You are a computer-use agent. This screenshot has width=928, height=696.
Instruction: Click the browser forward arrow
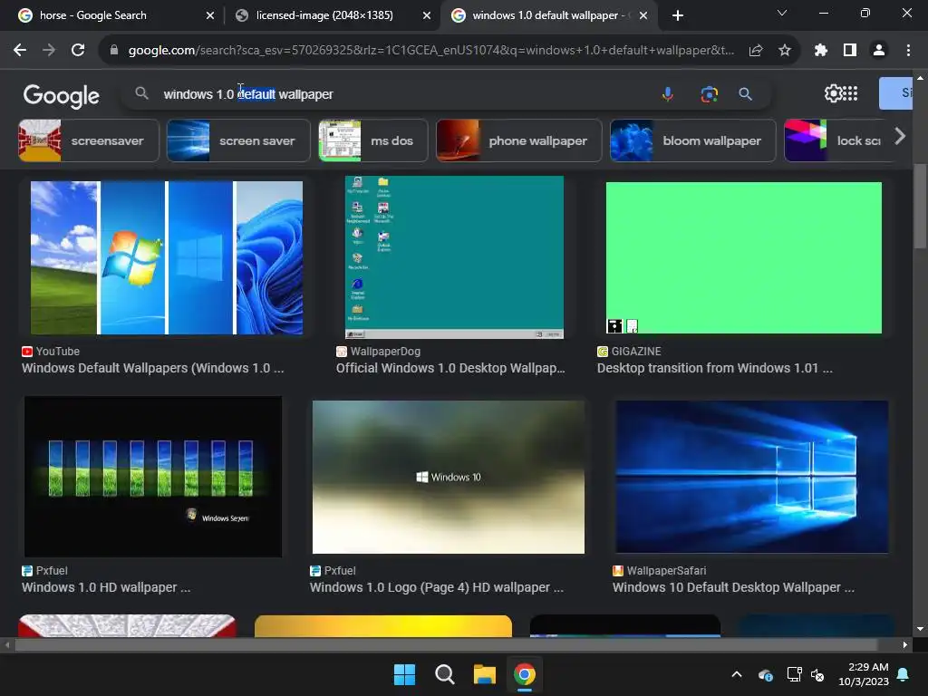pyautogui.click(x=49, y=51)
